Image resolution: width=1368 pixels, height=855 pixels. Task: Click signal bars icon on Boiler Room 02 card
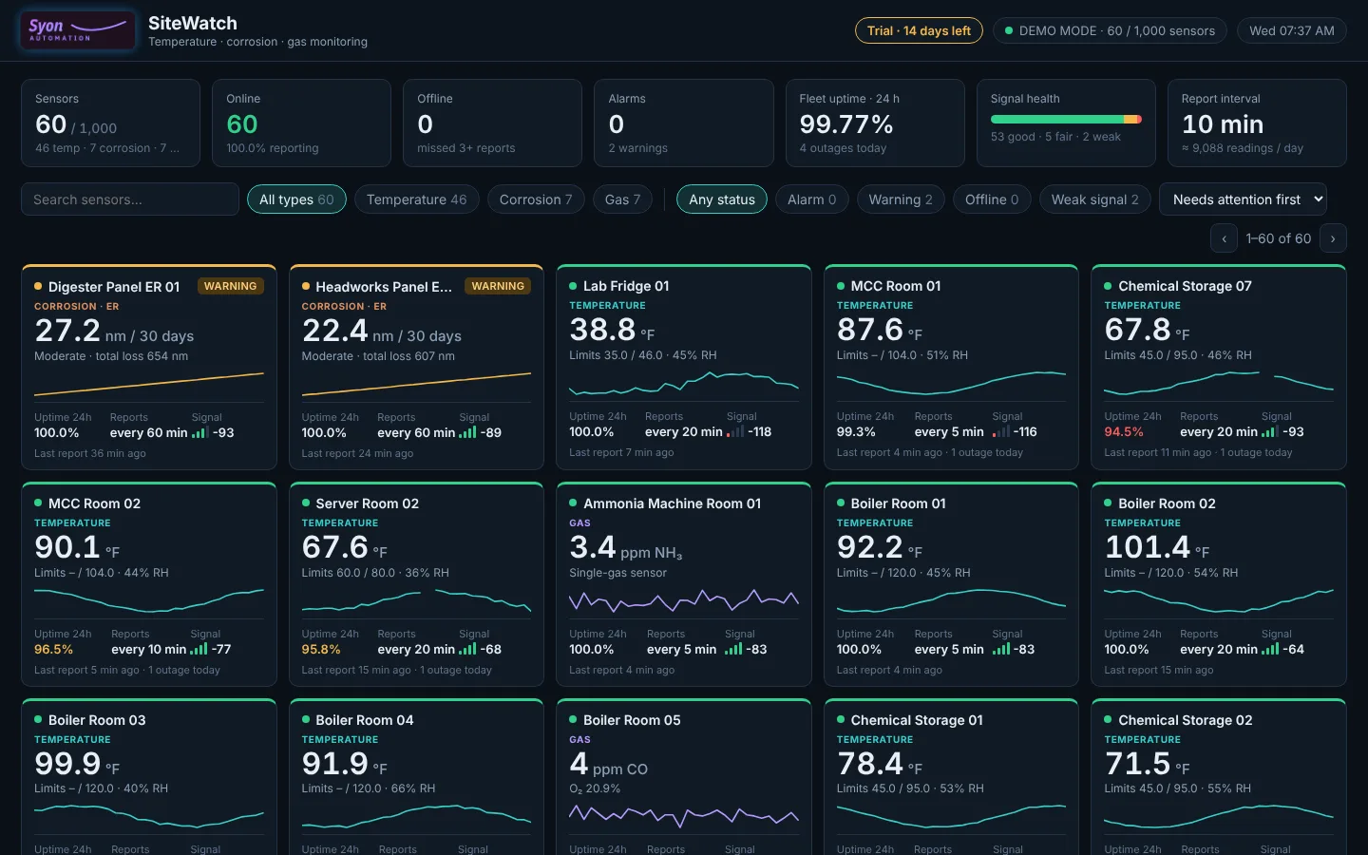pyautogui.click(x=1269, y=650)
